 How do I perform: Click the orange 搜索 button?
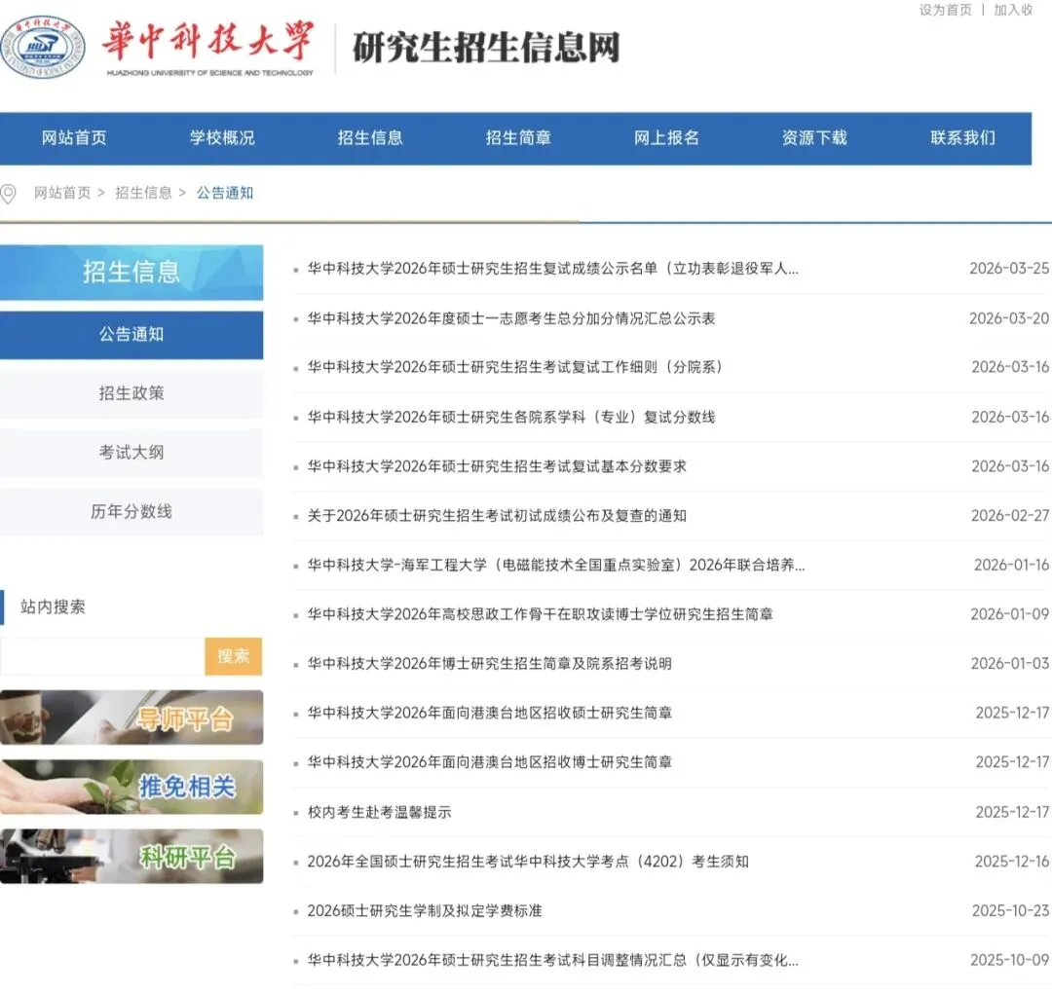[x=234, y=656]
